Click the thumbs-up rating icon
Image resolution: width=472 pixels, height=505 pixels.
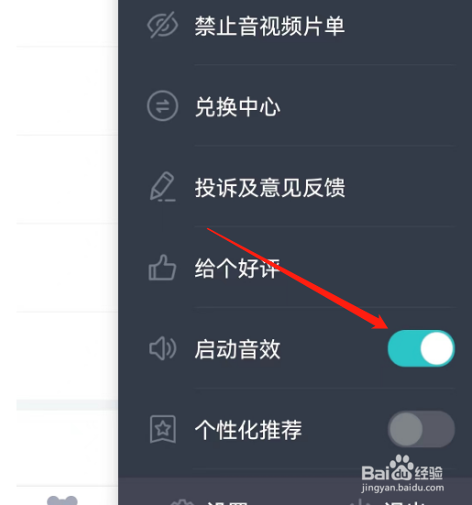click(x=162, y=268)
